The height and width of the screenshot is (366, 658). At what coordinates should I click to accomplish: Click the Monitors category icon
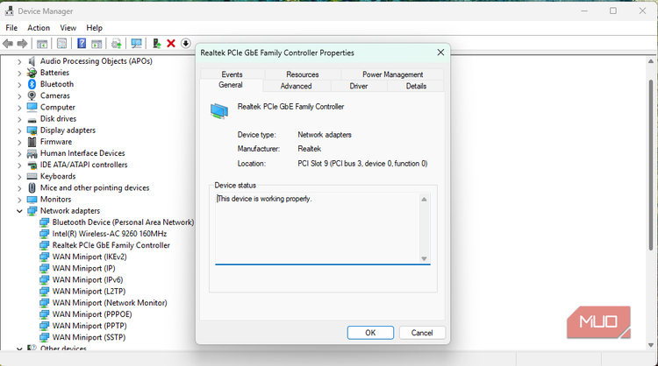pos(32,200)
